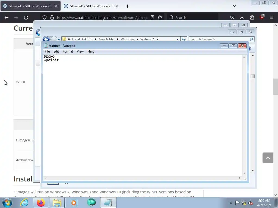The image size is (278, 208).
Task: Launch Internet Explorer from taskbar
Action: 24,203
